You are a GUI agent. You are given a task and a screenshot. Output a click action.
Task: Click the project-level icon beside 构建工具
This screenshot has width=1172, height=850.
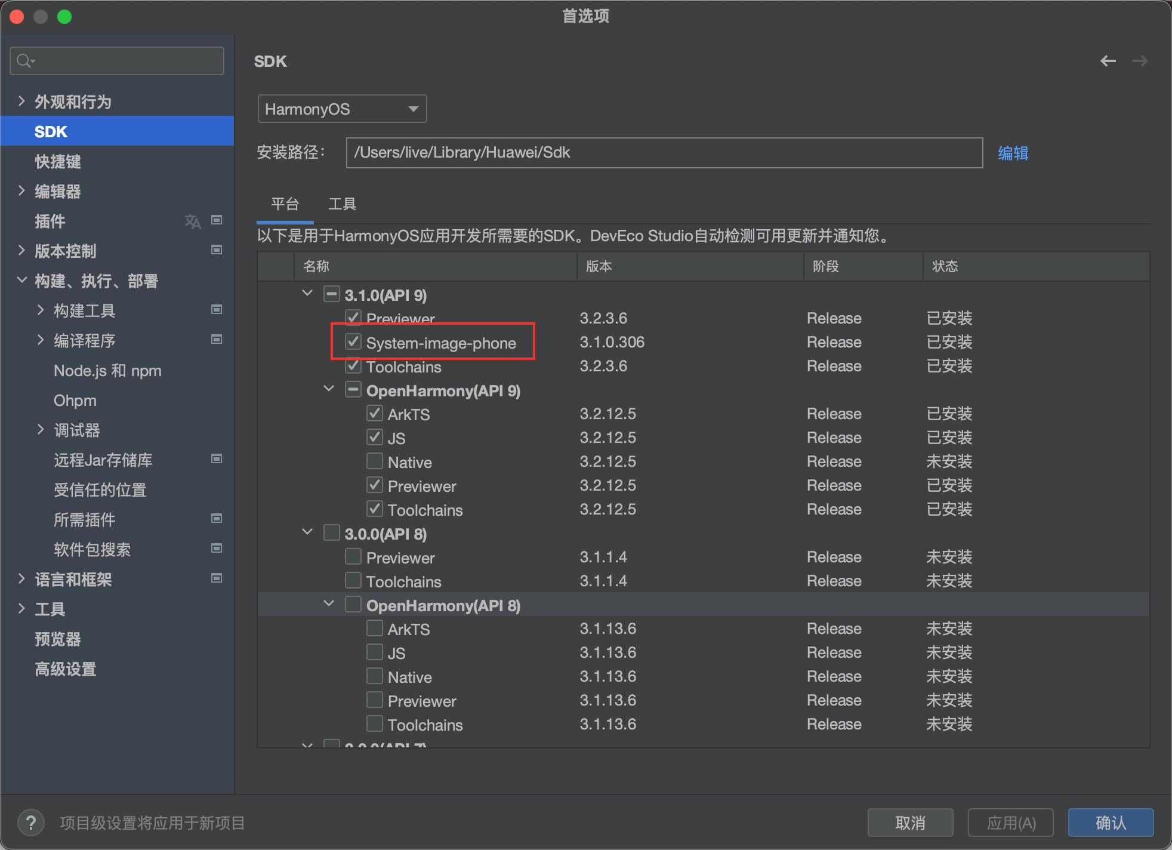[x=217, y=310]
